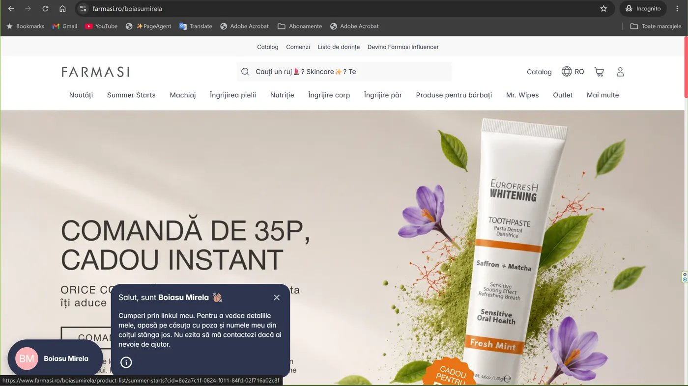Expand the Abonamente bookmarks folder
This screenshot has width=688, height=386.
click(300, 26)
